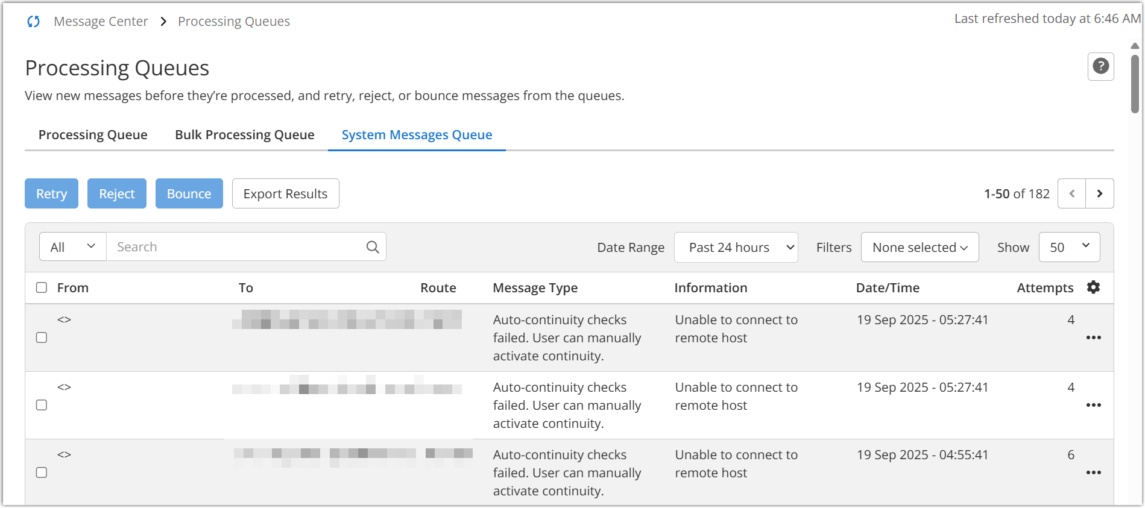Open the Message Center breadcrumb link

[x=101, y=22]
